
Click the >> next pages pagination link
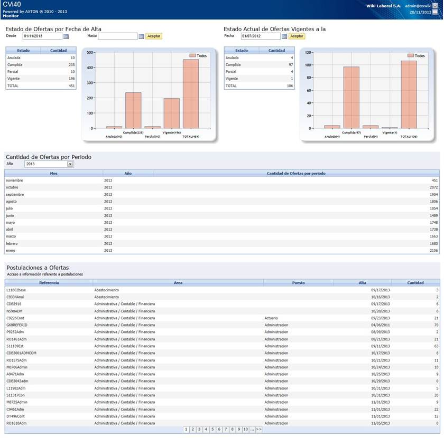(259, 430)
